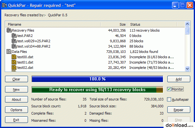Start repair with the Repair button
This screenshot has width=195, height=128.
pos(179,110)
